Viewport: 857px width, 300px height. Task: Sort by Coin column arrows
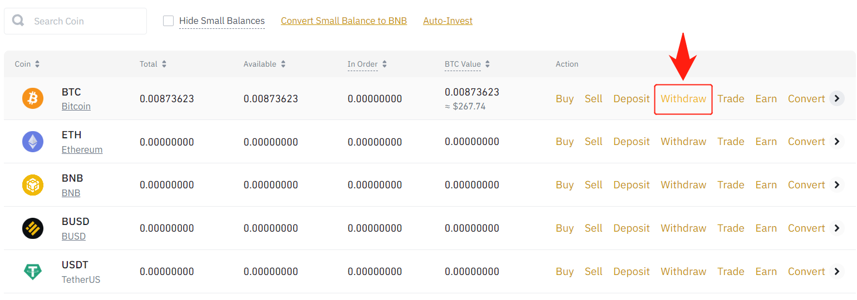(37, 64)
